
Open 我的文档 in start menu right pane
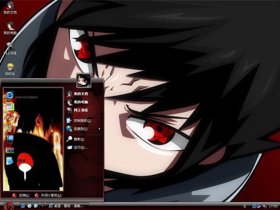coord(77,94)
